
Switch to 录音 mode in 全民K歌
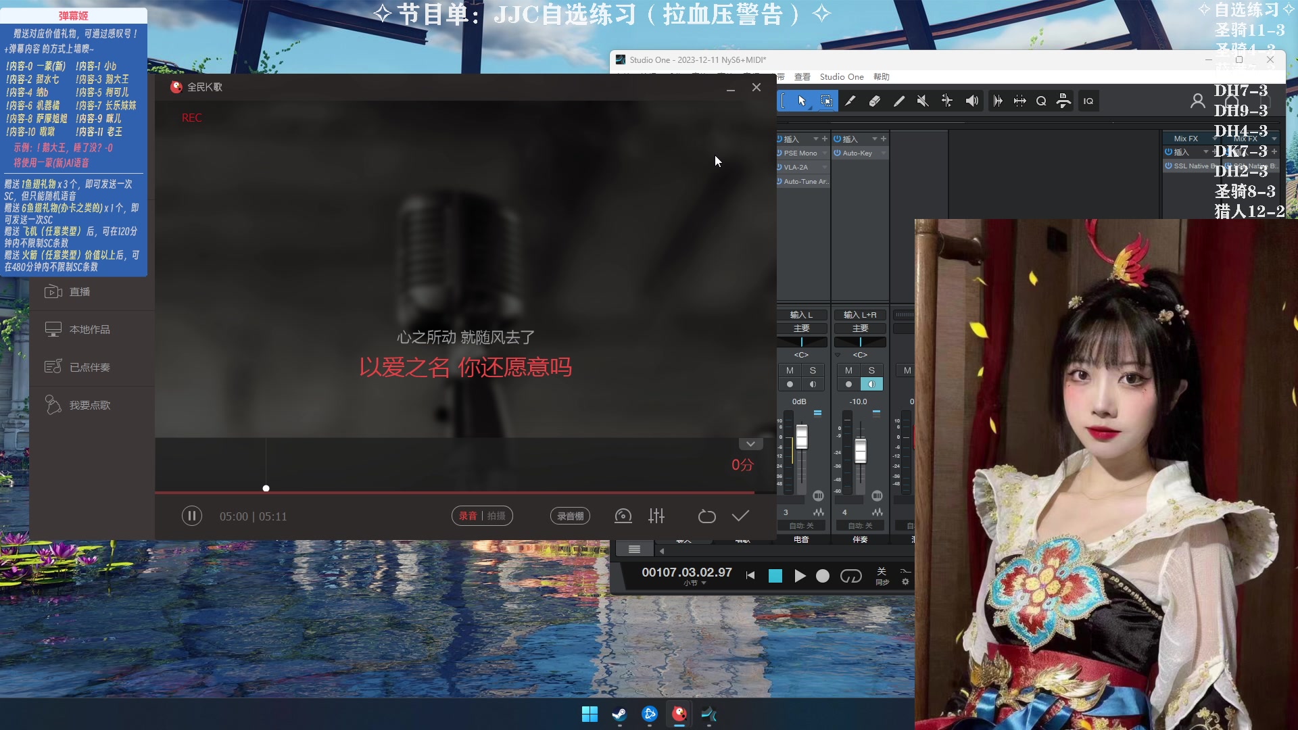pyautogui.click(x=468, y=516)
